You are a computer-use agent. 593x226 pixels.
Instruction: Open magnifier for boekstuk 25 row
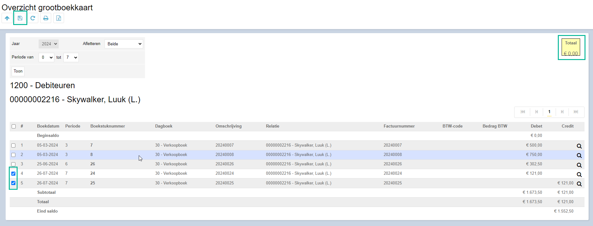[x=579, y=184]
